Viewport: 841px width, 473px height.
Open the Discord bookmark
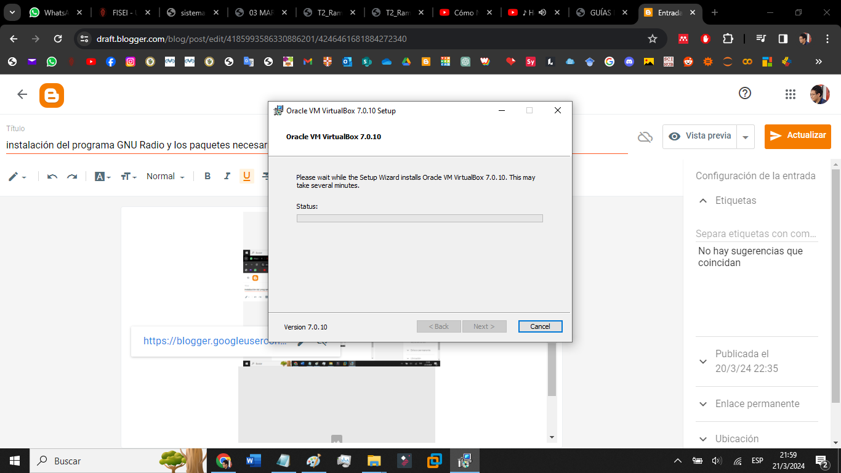[629, 62]
